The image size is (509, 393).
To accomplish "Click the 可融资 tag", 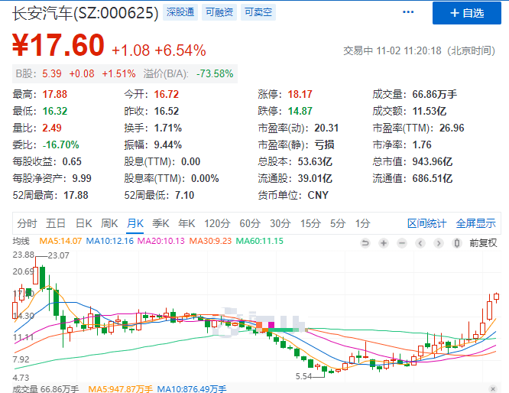I will [219, 12].
